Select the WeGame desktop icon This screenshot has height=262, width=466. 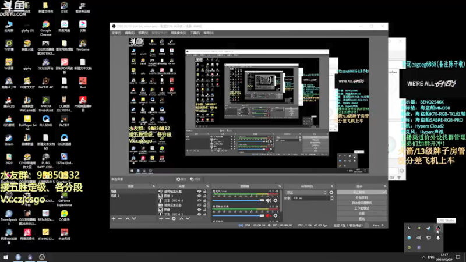click(x=83, y=45)
